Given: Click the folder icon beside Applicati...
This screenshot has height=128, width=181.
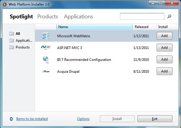Looking at the screenshot, I should 12,40.
